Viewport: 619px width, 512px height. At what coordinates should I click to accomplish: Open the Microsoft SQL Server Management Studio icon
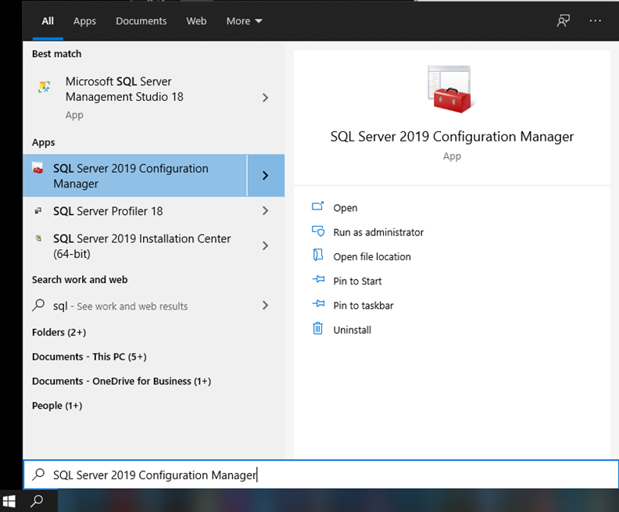pyautogui.click(x=45, y=87)
